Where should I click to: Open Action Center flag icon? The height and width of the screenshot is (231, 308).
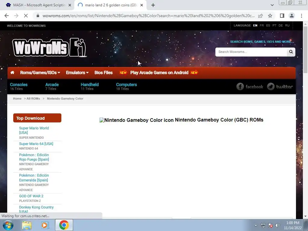(x=270, y=225)
